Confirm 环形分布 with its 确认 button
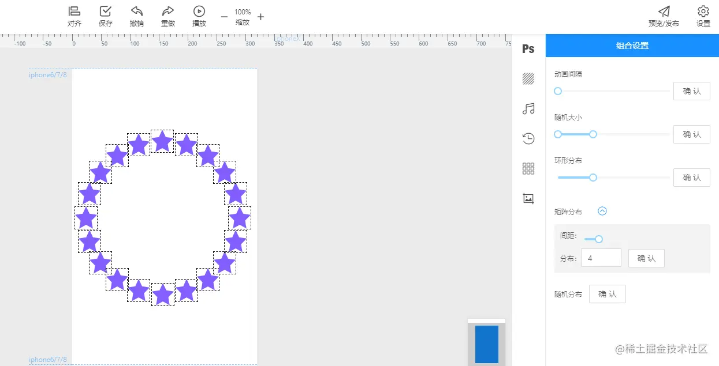This screenshot has width=719, height=366. coord(691,178)
